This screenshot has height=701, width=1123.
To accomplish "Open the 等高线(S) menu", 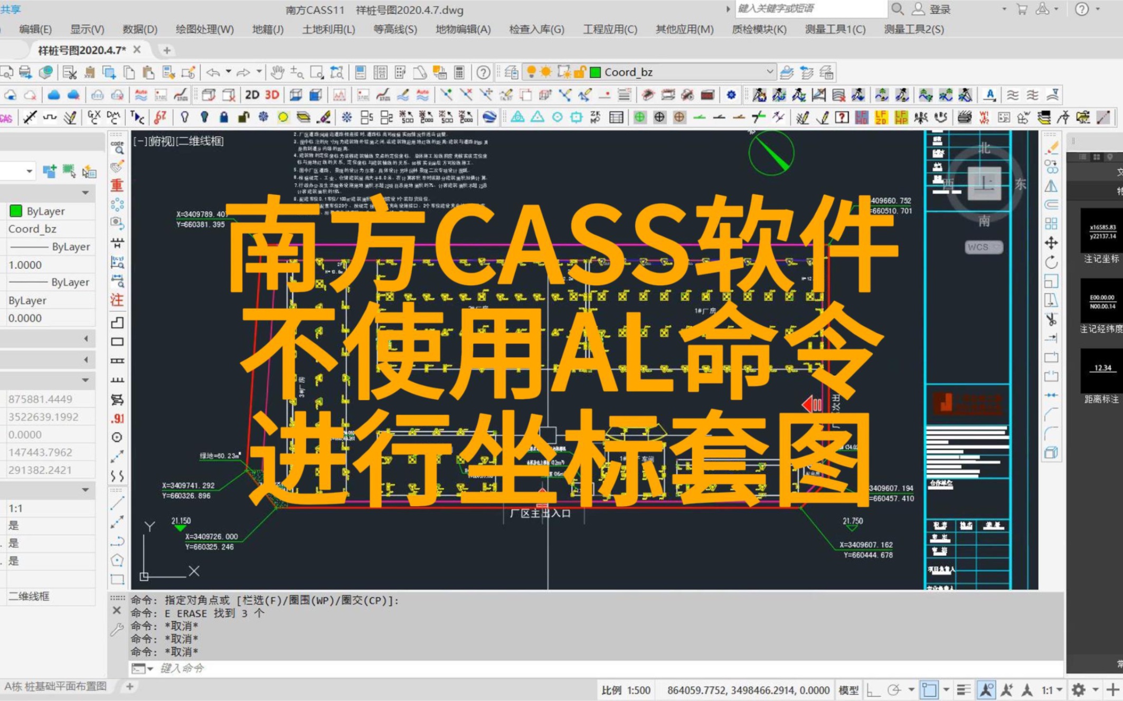I will (395, 30).
